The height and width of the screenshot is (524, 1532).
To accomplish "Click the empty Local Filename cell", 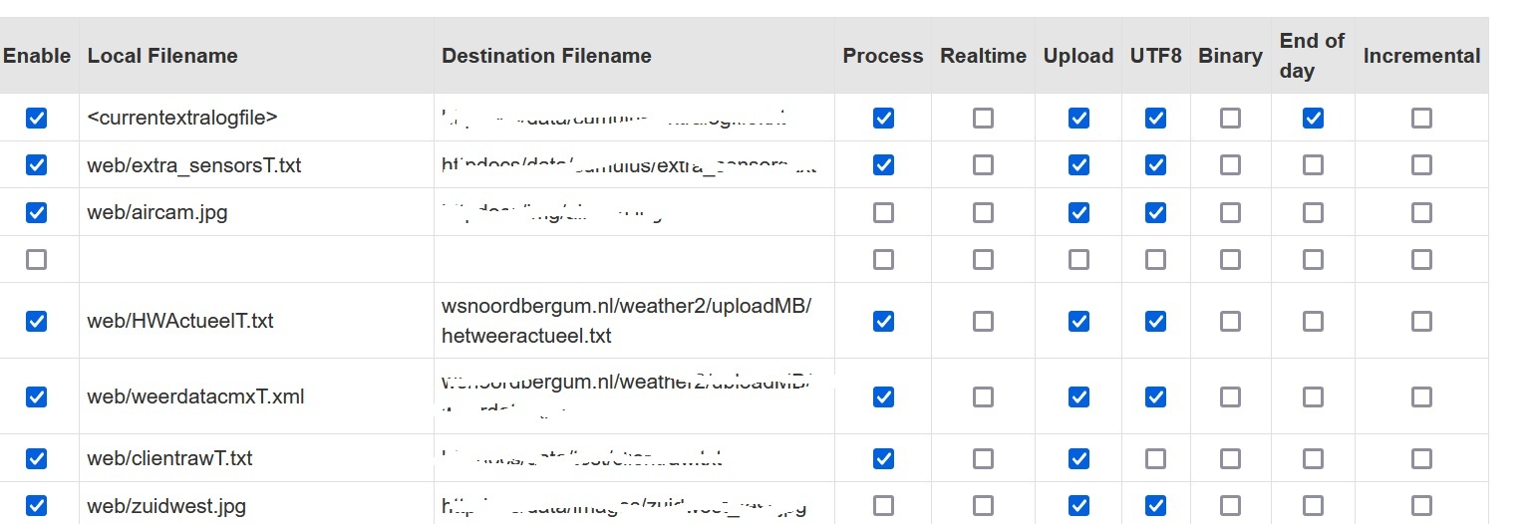I will point(256,260).
